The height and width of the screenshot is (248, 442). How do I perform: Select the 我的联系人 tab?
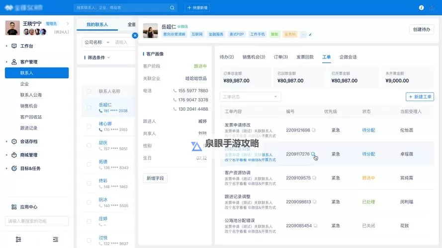pyautogui.click(x=97, y=24)
